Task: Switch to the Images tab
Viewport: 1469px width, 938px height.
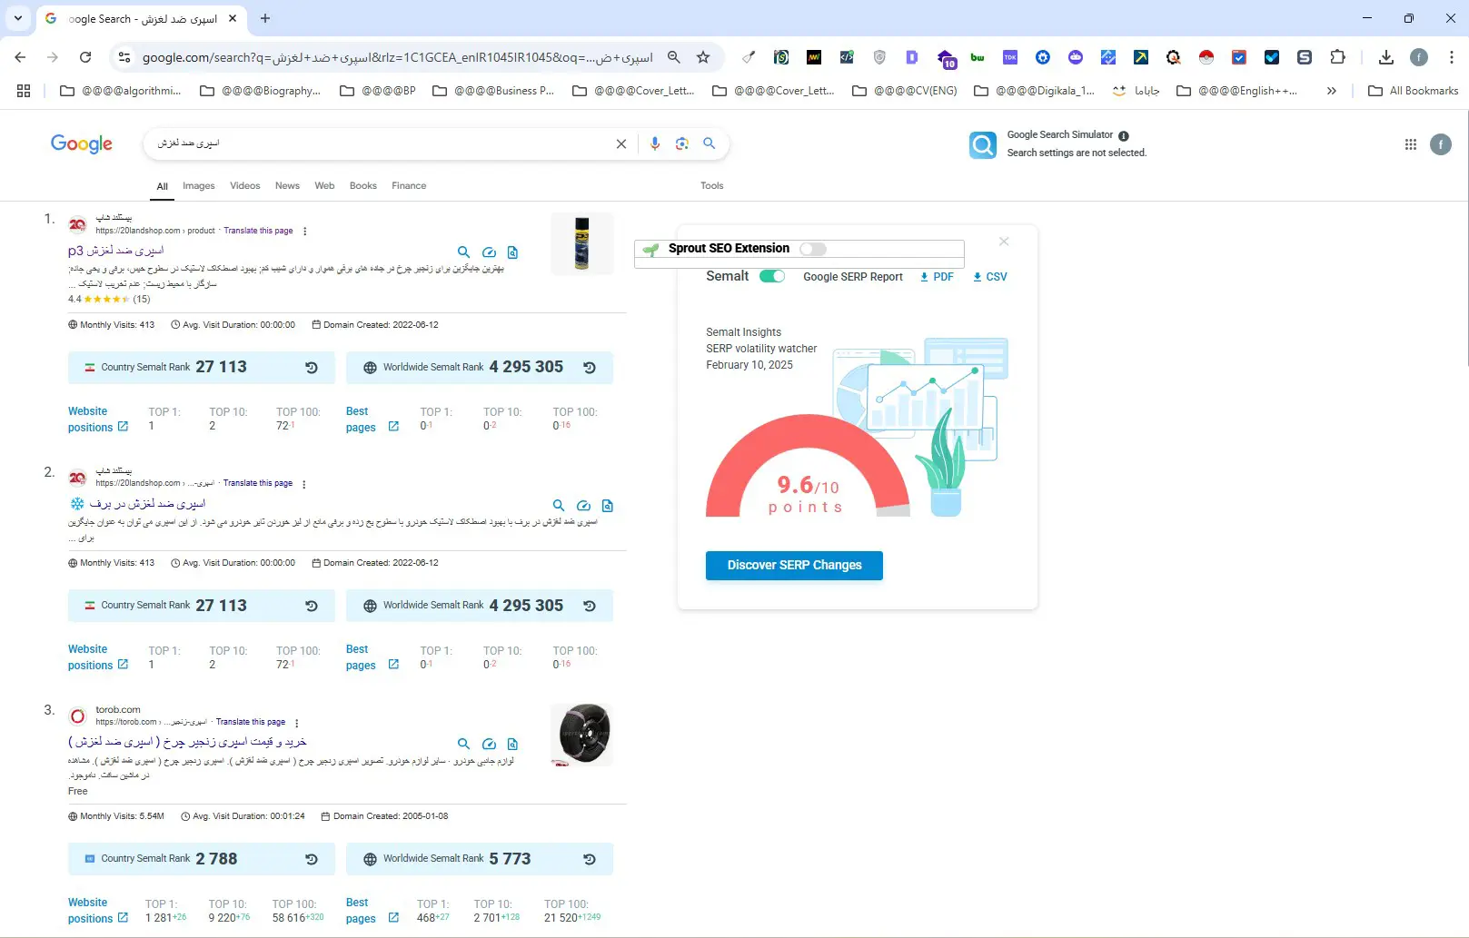Action: [198, 186]
